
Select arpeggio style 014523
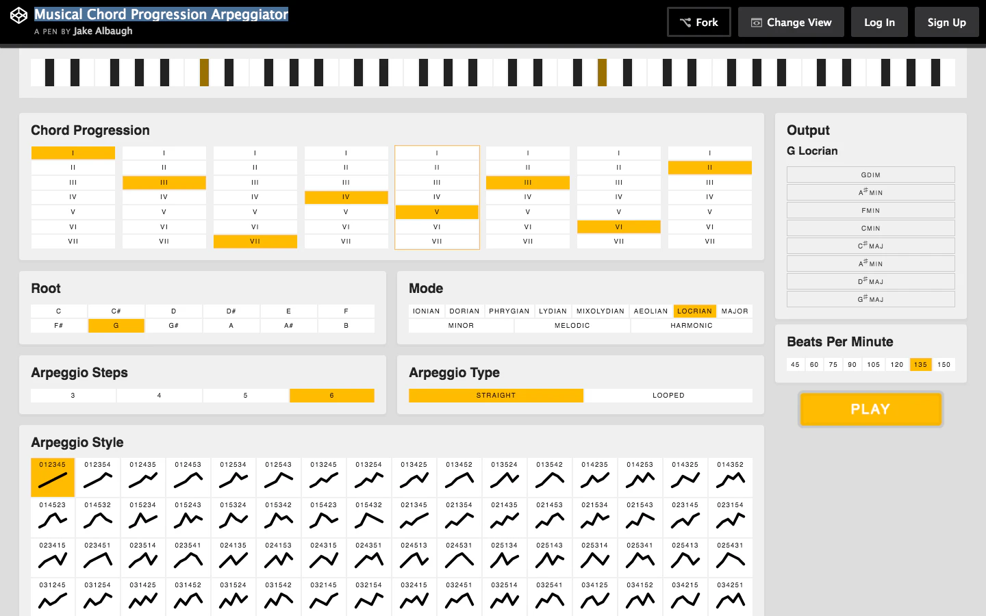click(53, 517)
